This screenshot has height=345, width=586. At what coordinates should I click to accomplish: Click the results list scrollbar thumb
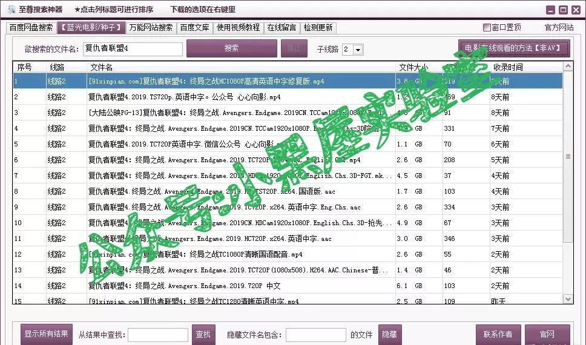[x=568, y=157]
